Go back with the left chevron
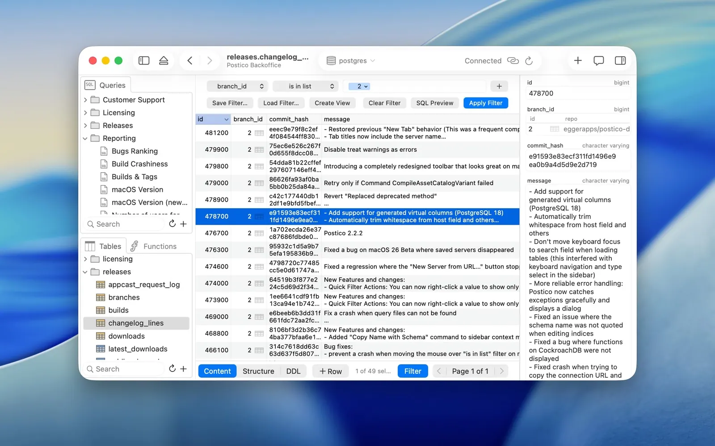715x446 pixels. pyautogui.click(x=190, y=61)
